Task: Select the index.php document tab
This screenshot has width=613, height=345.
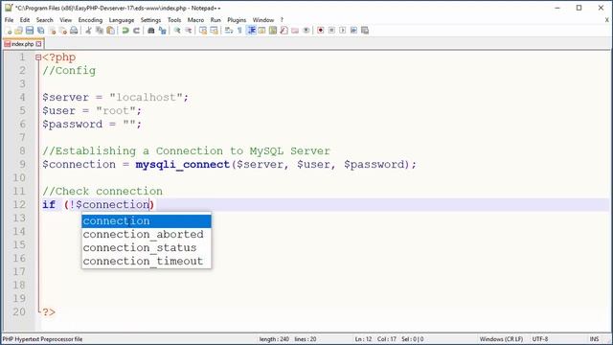Action: (22, 44)
